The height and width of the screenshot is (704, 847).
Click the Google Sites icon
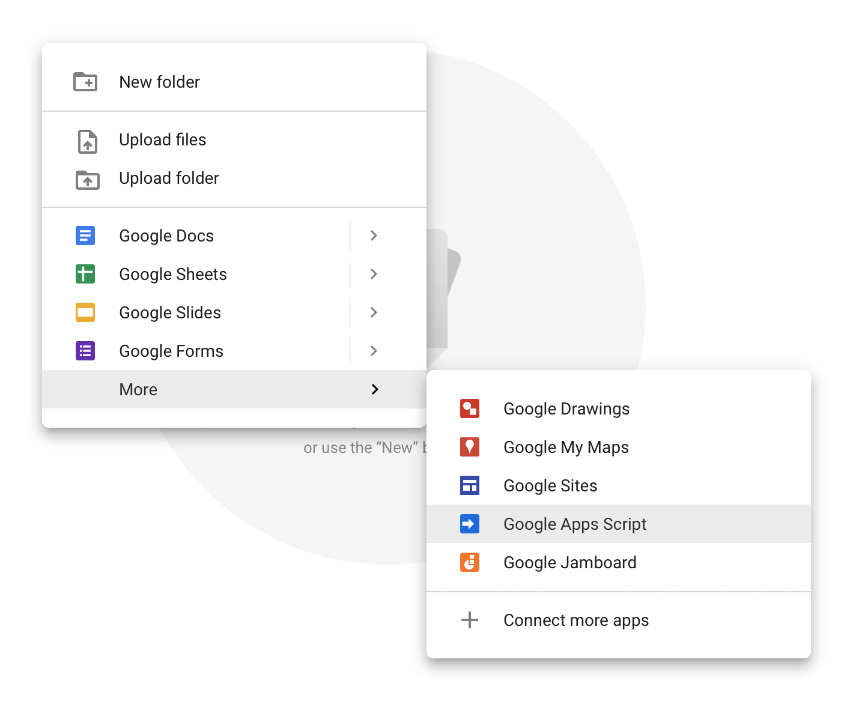(x=470, y=485)
